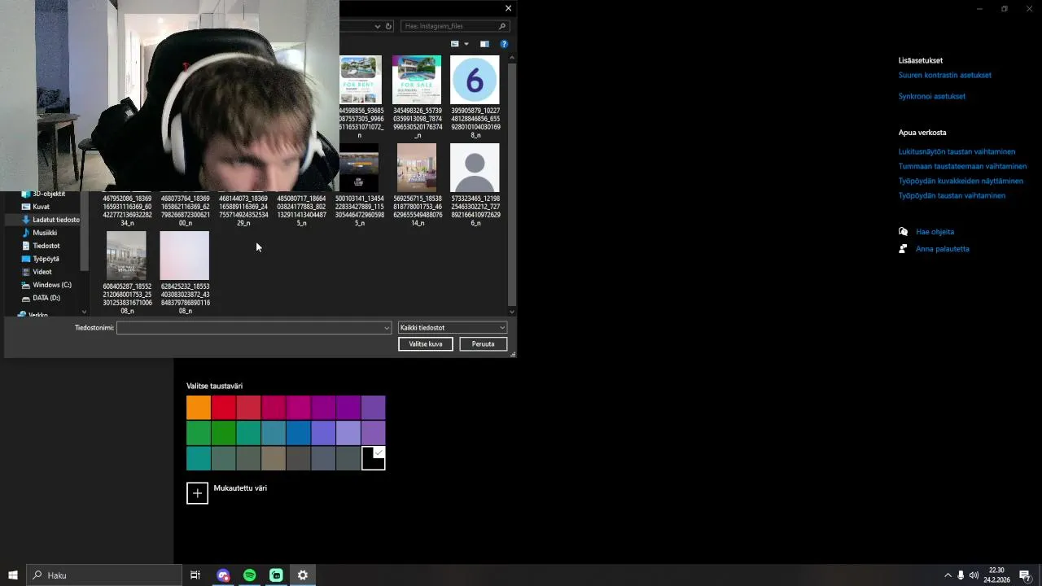
Task: Open DATA (D:) drive in navigation pane
Action: pos(46,298)
